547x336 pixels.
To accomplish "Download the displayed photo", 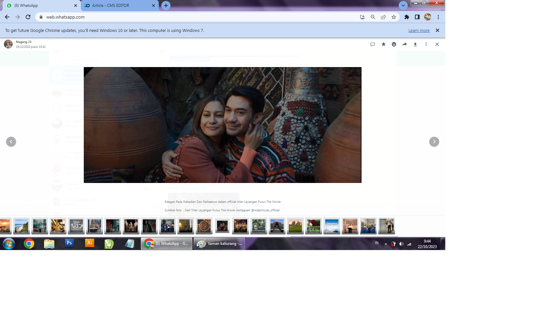I will coord(415,44).
